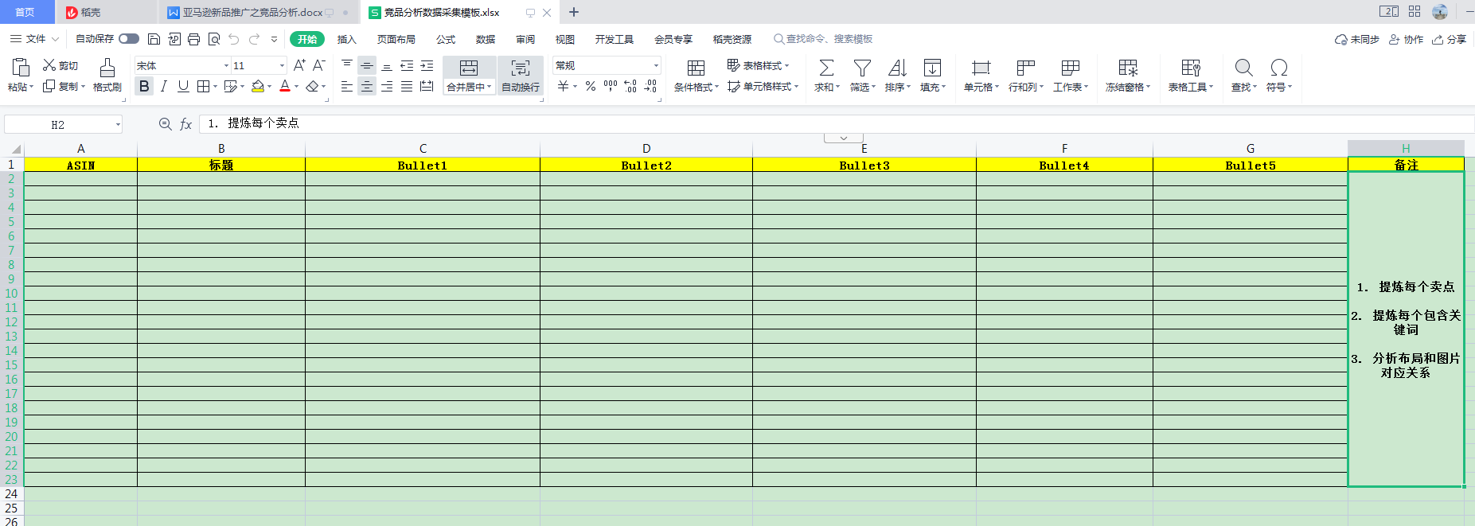The image size is (1475, 526).
Task: Click the Share (分享) button
Action: click(x=1449, y=39)
